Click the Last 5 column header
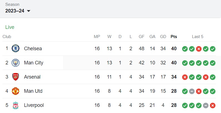221x113 pixels. [198, 37]
